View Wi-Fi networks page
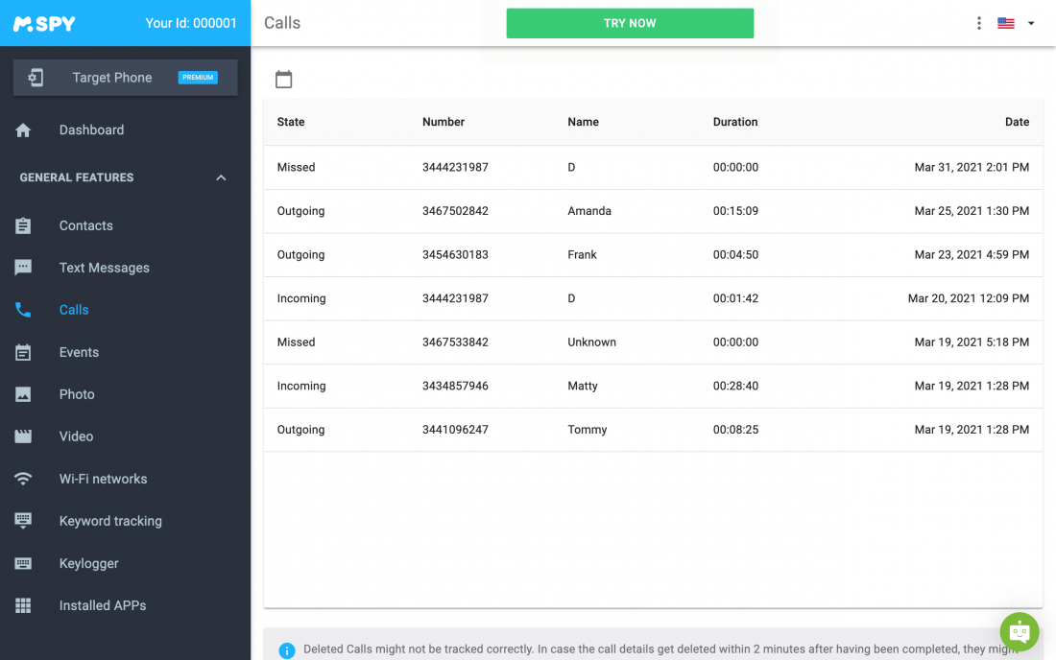This screenshot has width=1056, height=660. pos(125,479)
